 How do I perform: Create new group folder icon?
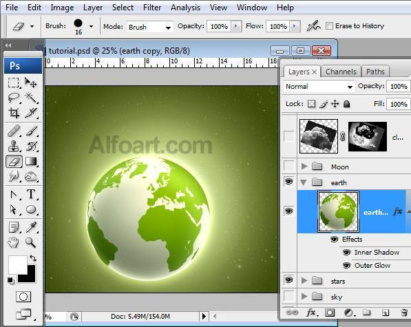367,313
